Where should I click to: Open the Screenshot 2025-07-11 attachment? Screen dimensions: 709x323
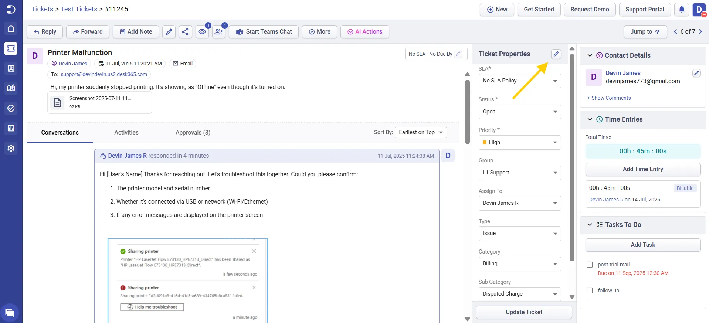coord(99,102)
